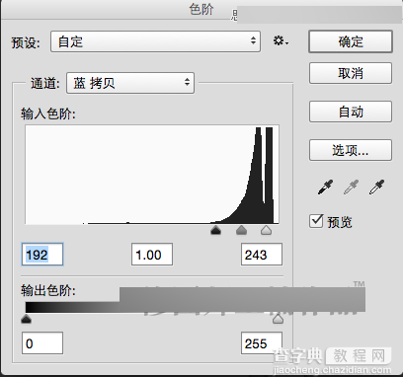Select the black point eyedropper
Viewport: 403px width, 377px height.
pyautogui.click(x=325, y=188)
